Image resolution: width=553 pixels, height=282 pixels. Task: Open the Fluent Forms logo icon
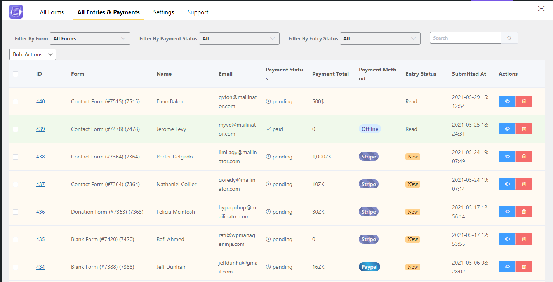[x=16, y=12]
